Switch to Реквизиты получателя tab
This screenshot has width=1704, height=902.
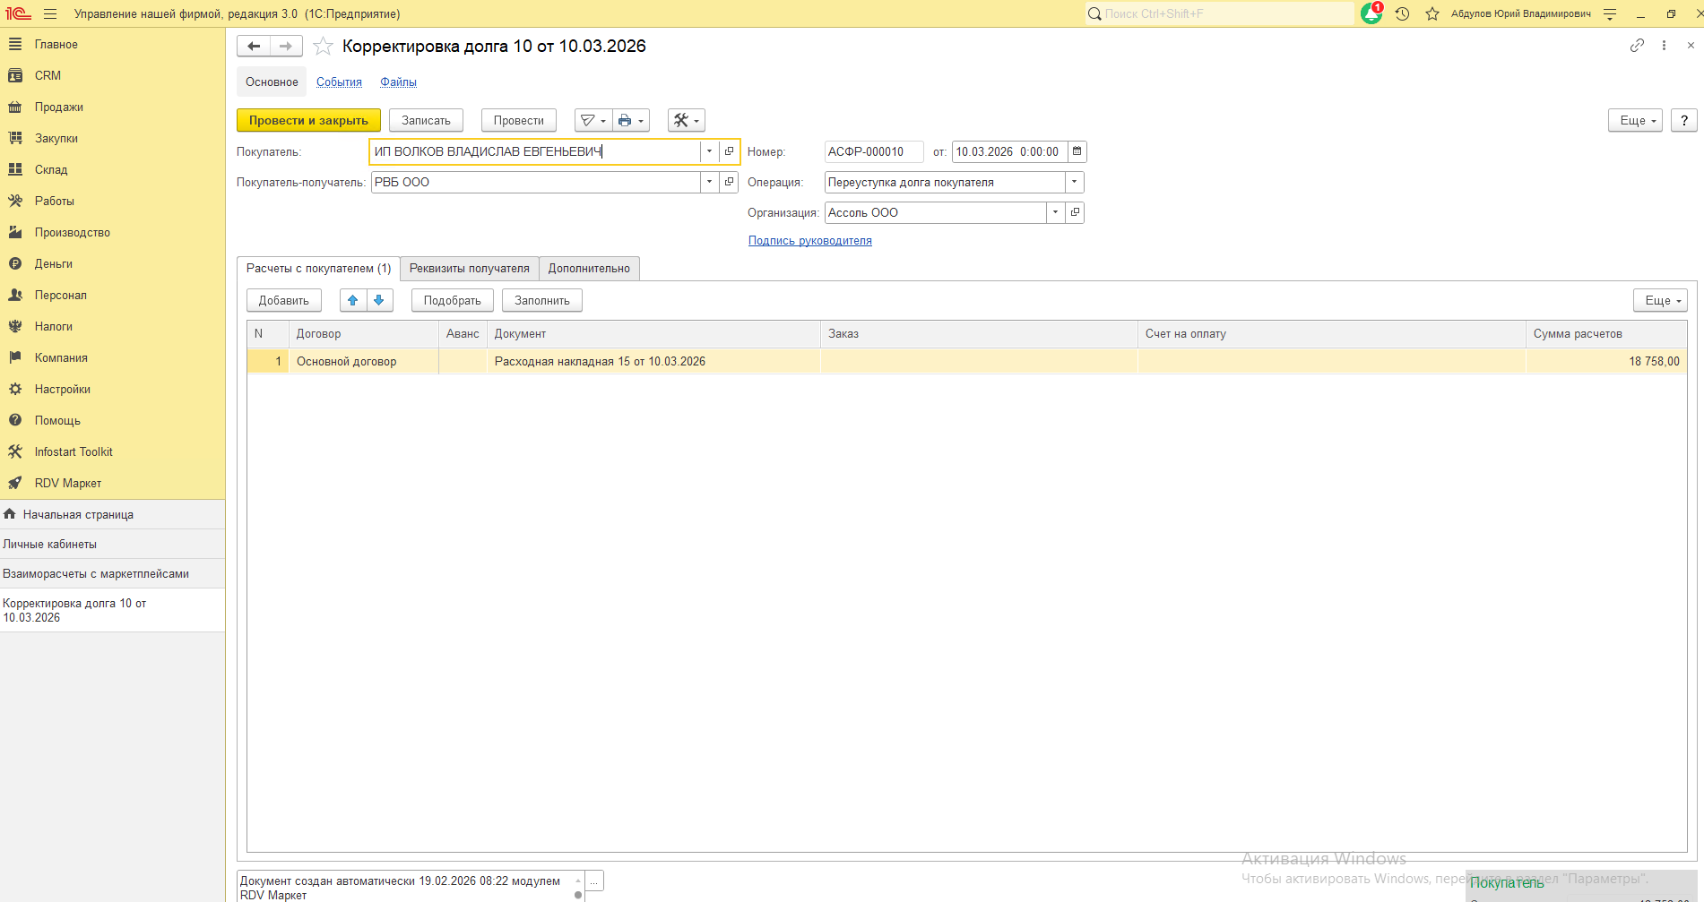pos(469,268)
